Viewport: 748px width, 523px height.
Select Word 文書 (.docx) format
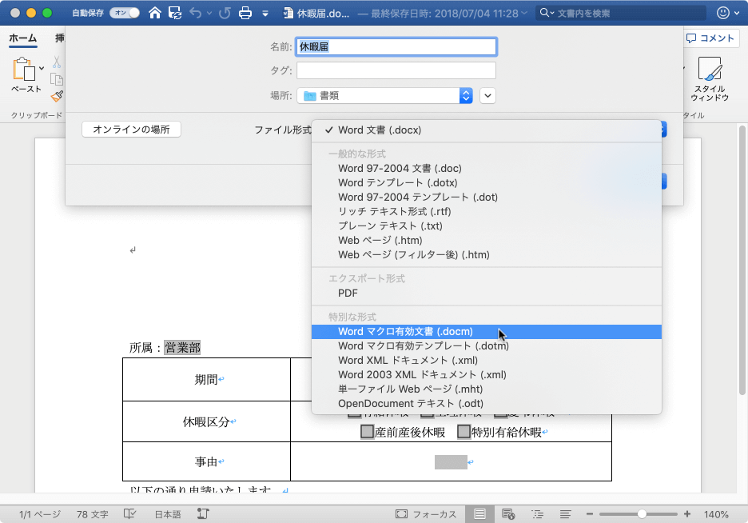487,130
